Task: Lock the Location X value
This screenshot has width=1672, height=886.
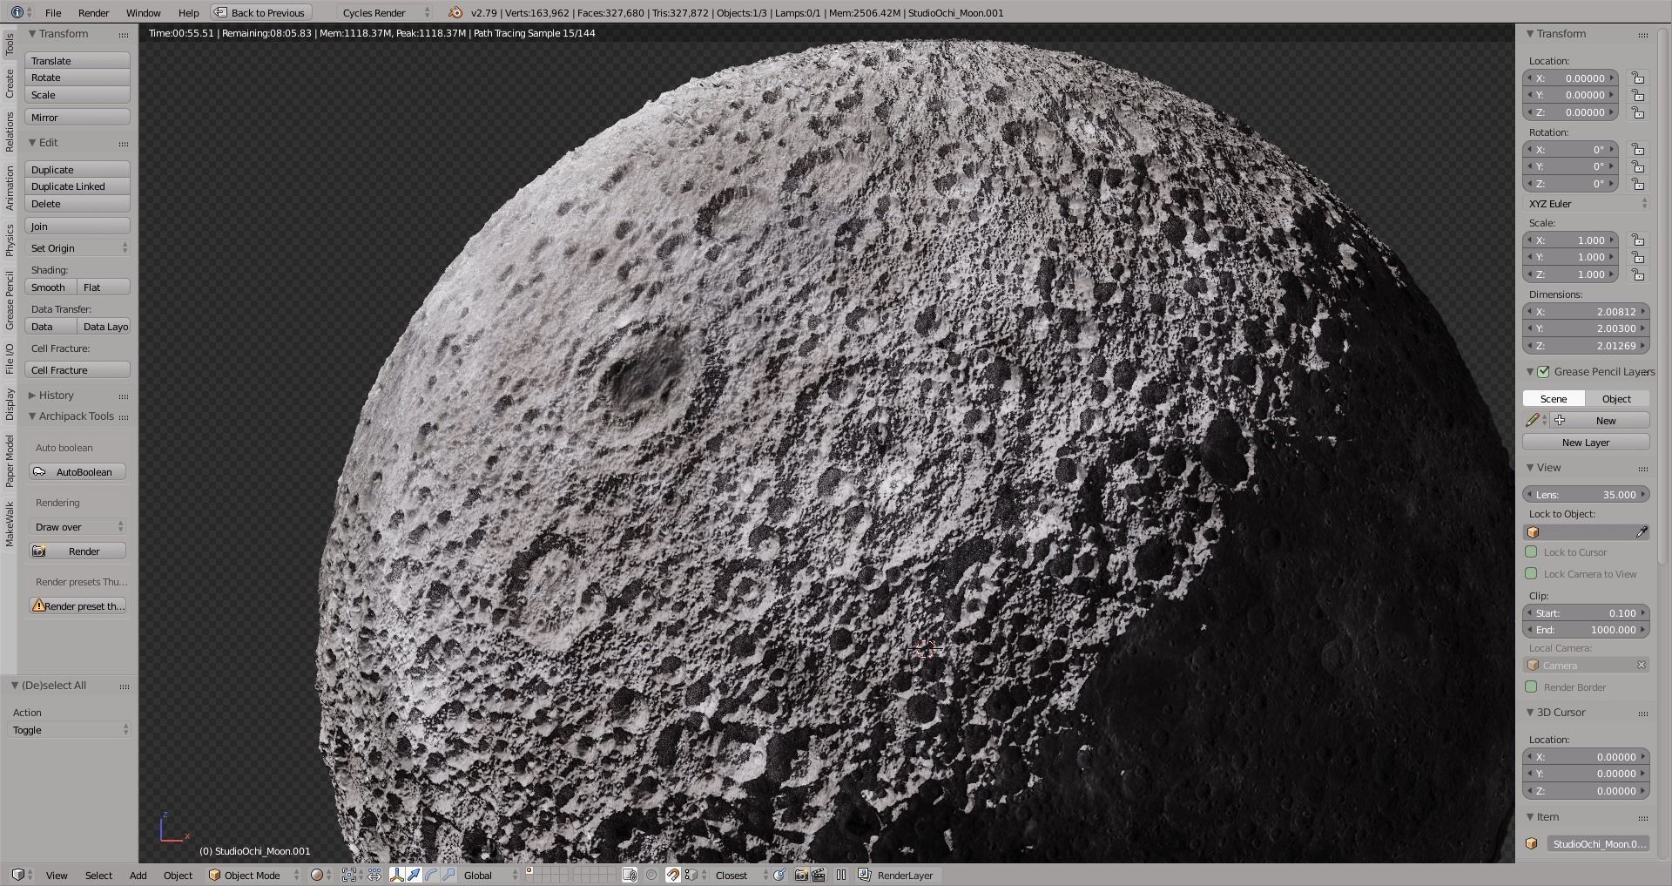Action: point(1638,78)
